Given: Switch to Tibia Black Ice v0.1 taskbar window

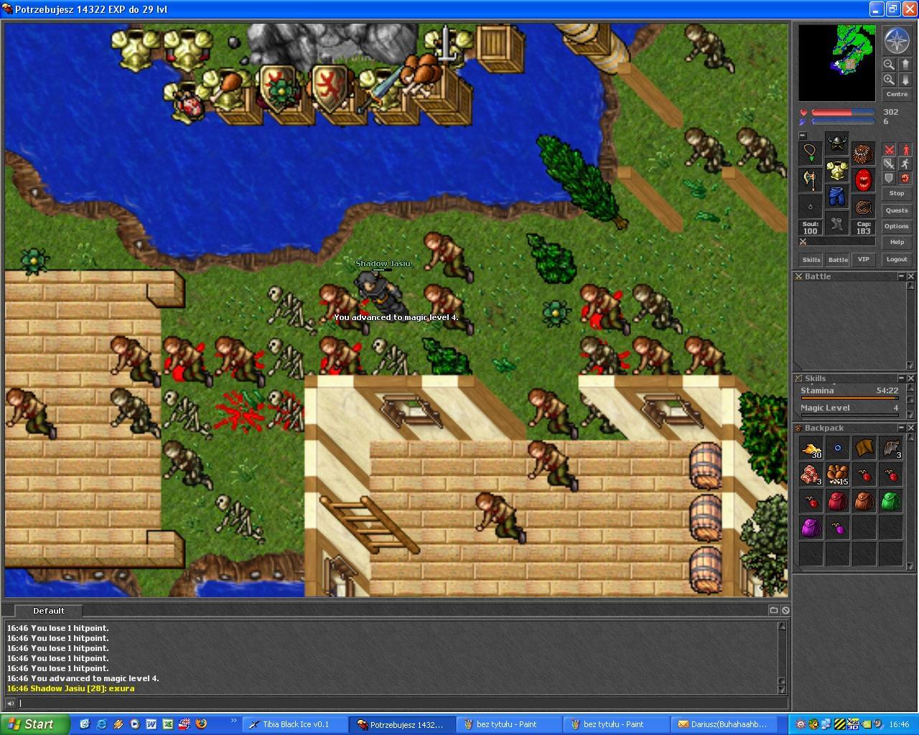Looking at the screenshot, I should pyautogui.click(x=294, y=724).
